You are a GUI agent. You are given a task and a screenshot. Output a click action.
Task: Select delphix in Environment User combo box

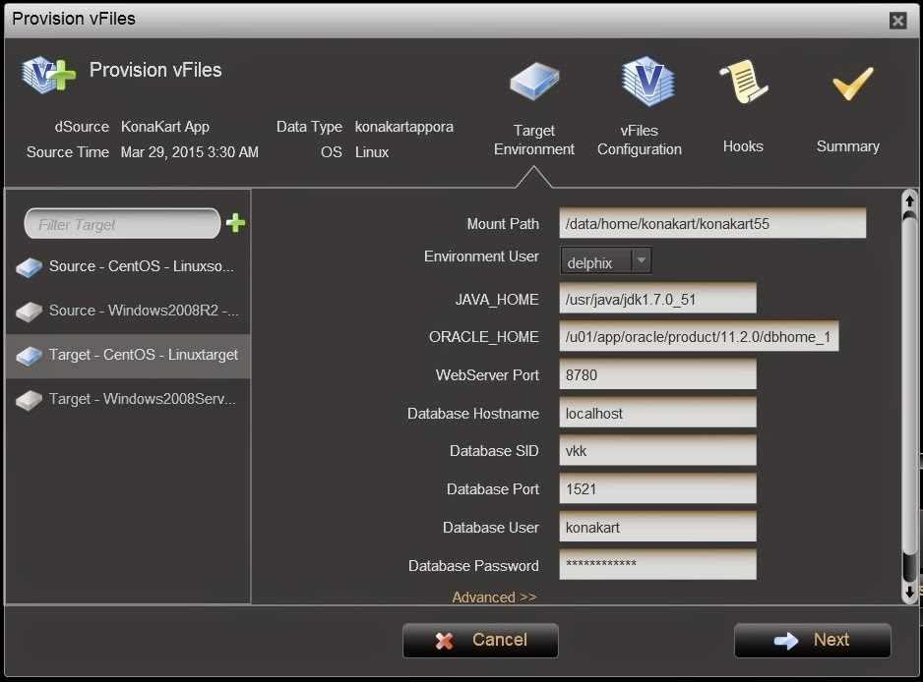coord(606,260)
